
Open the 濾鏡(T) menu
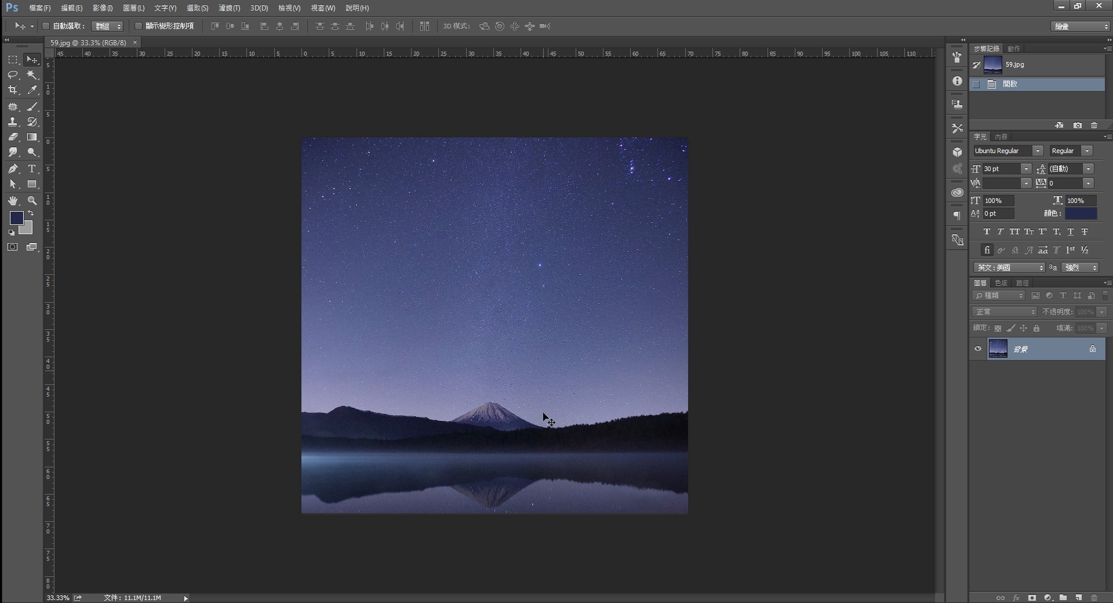tap(229, 8)
